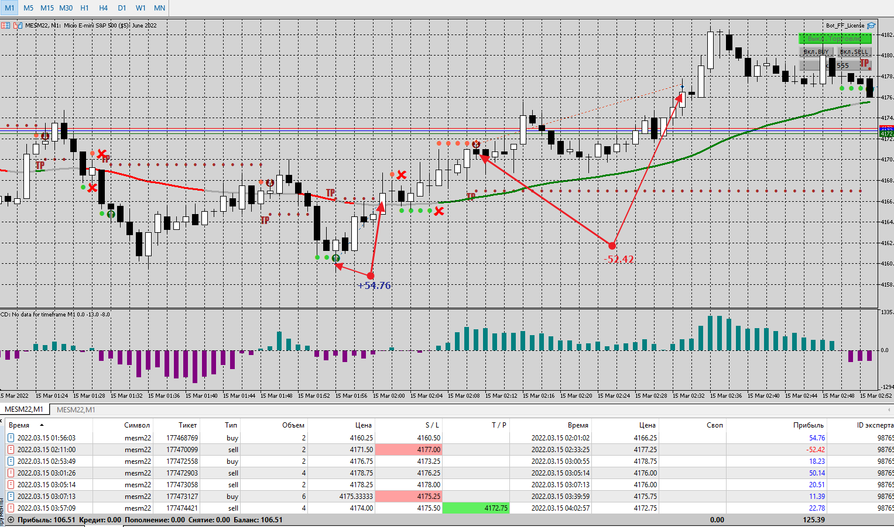
Task: Click the 555 field on the bot panel
Action: coord(835,66)
